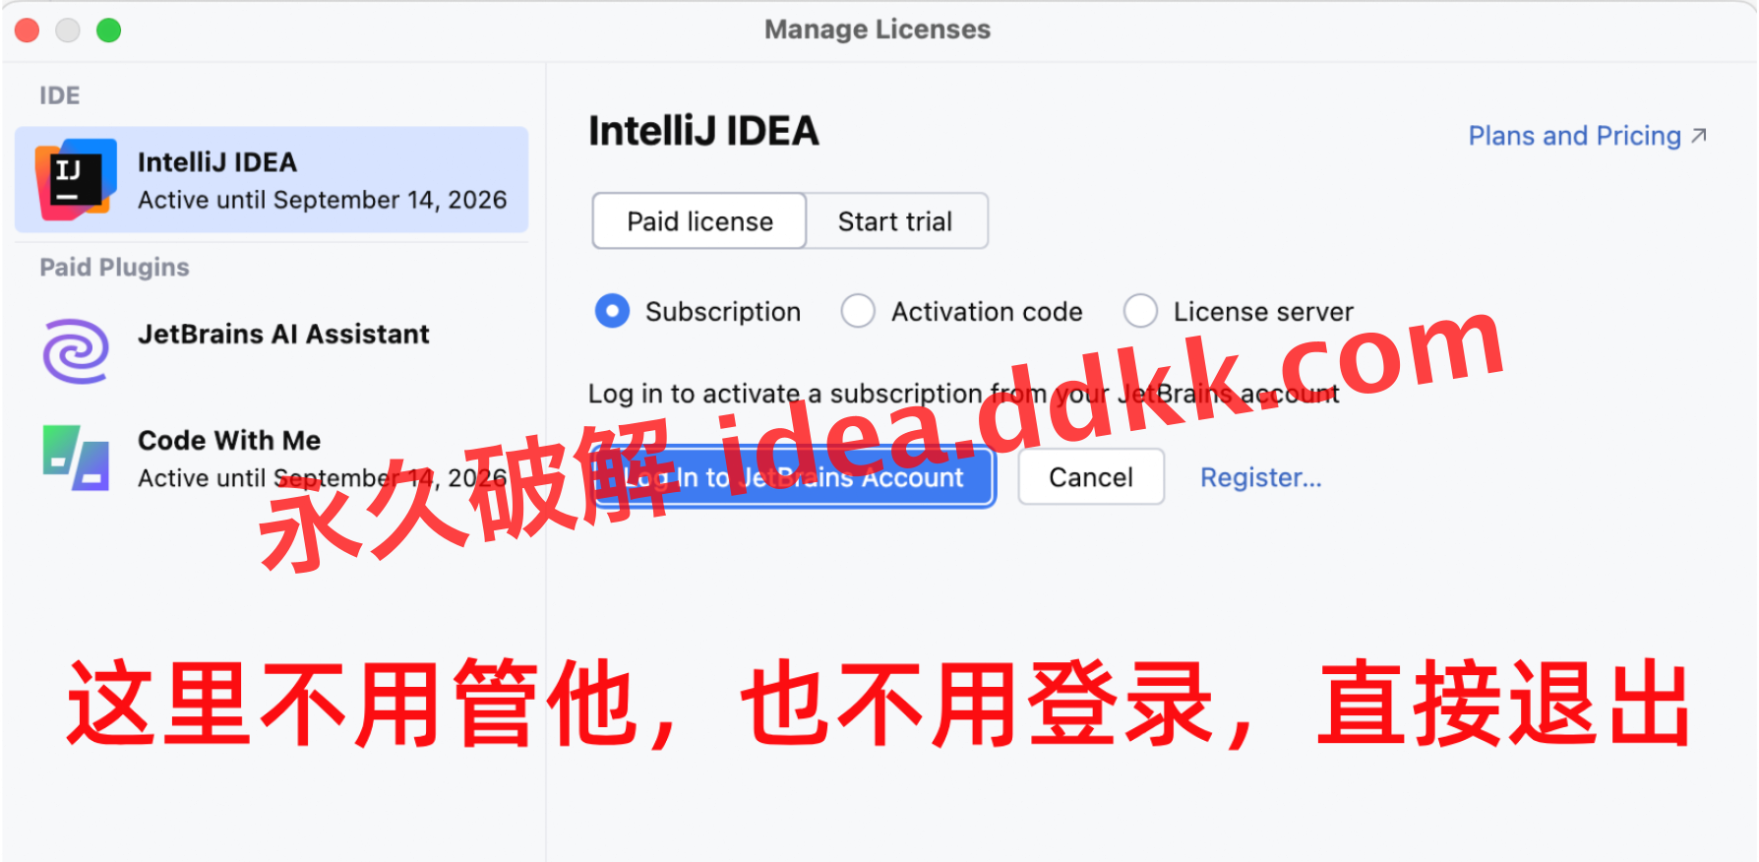The width and height of the screenshot is (1759, 862).
Task: Click Log In to JetBrains Account button
Action: point(794,477)
